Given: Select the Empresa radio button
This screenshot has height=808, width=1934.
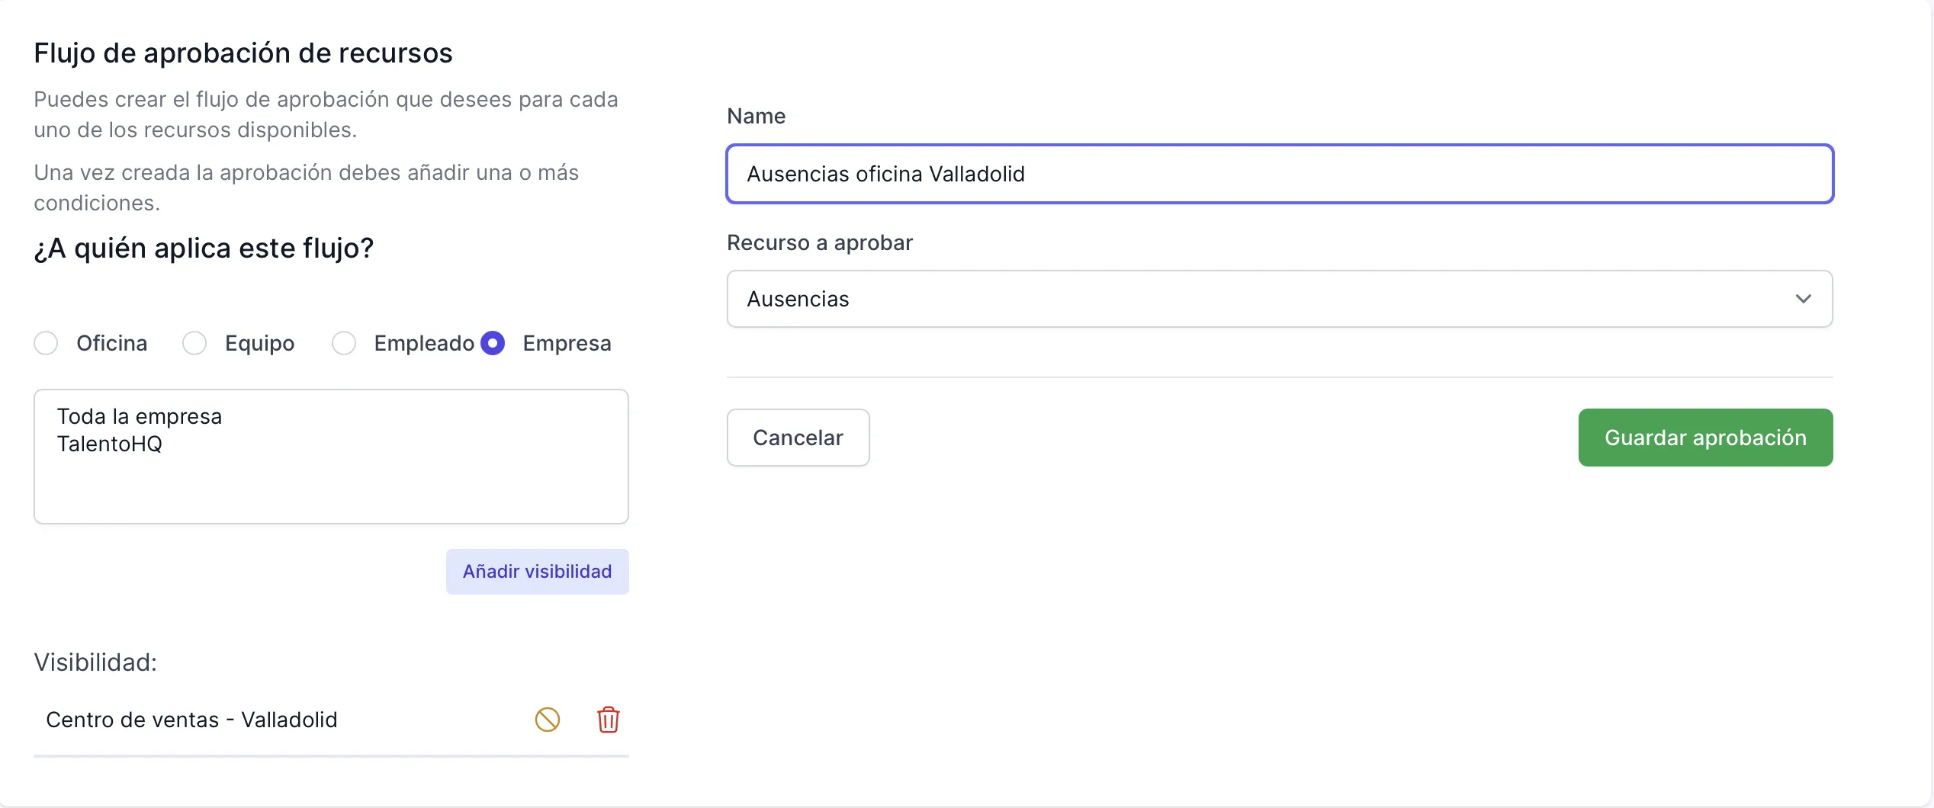Looking at the screenshot, I should point(493,343).
